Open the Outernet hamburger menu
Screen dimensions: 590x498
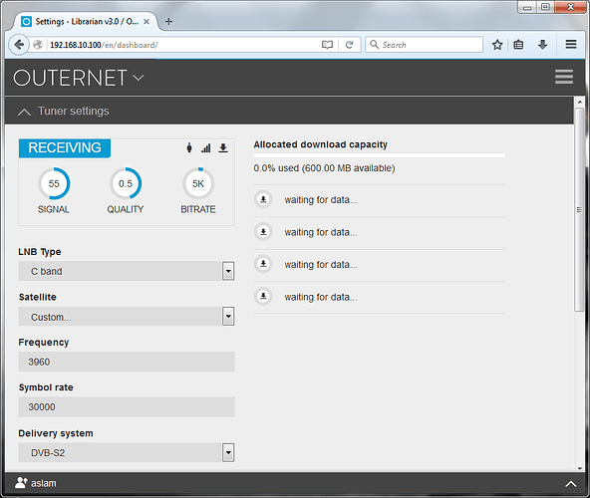click(564, 77)
